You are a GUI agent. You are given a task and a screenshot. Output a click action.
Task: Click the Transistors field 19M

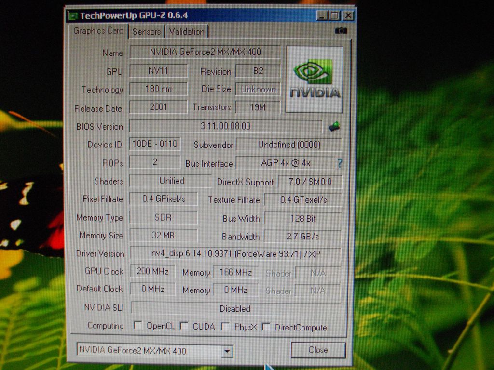point(258,107)
